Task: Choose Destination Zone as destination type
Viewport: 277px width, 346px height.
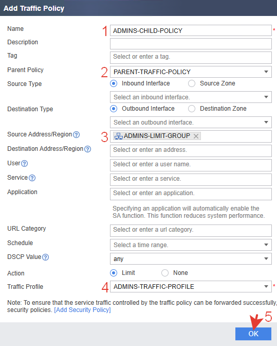Action: 192,109
